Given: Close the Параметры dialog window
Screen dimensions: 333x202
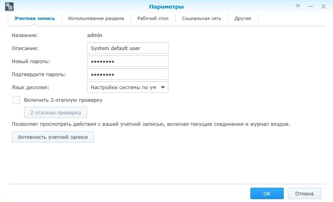Looking at the screenshot, I should coord(324,7).
